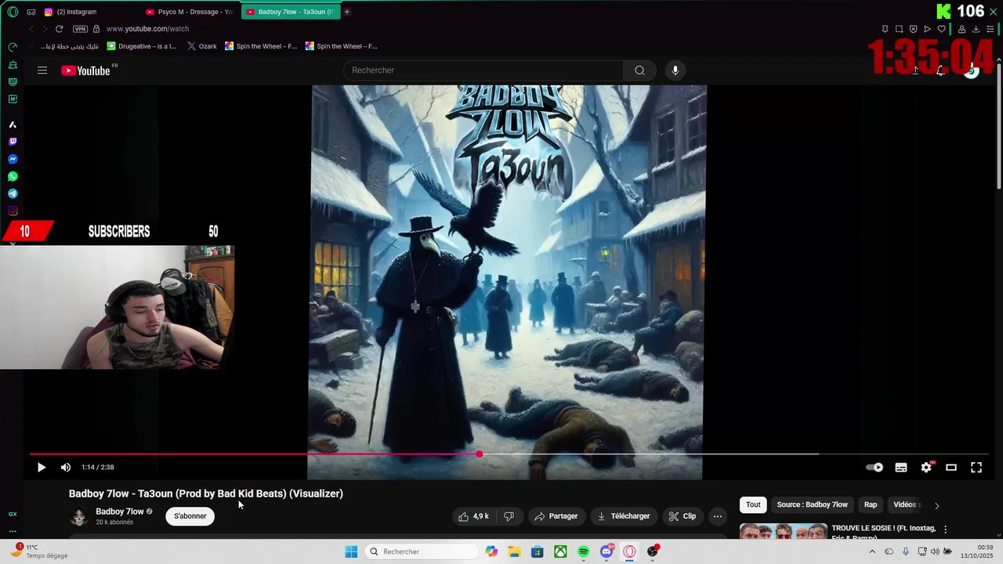Open video player settings gear
Screen dimensions: 1003x564
[926, 468]
